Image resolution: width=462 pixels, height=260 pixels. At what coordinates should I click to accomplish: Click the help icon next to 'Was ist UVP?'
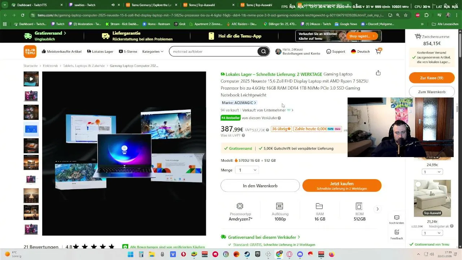pyautogui.click(x=243, y=135)
